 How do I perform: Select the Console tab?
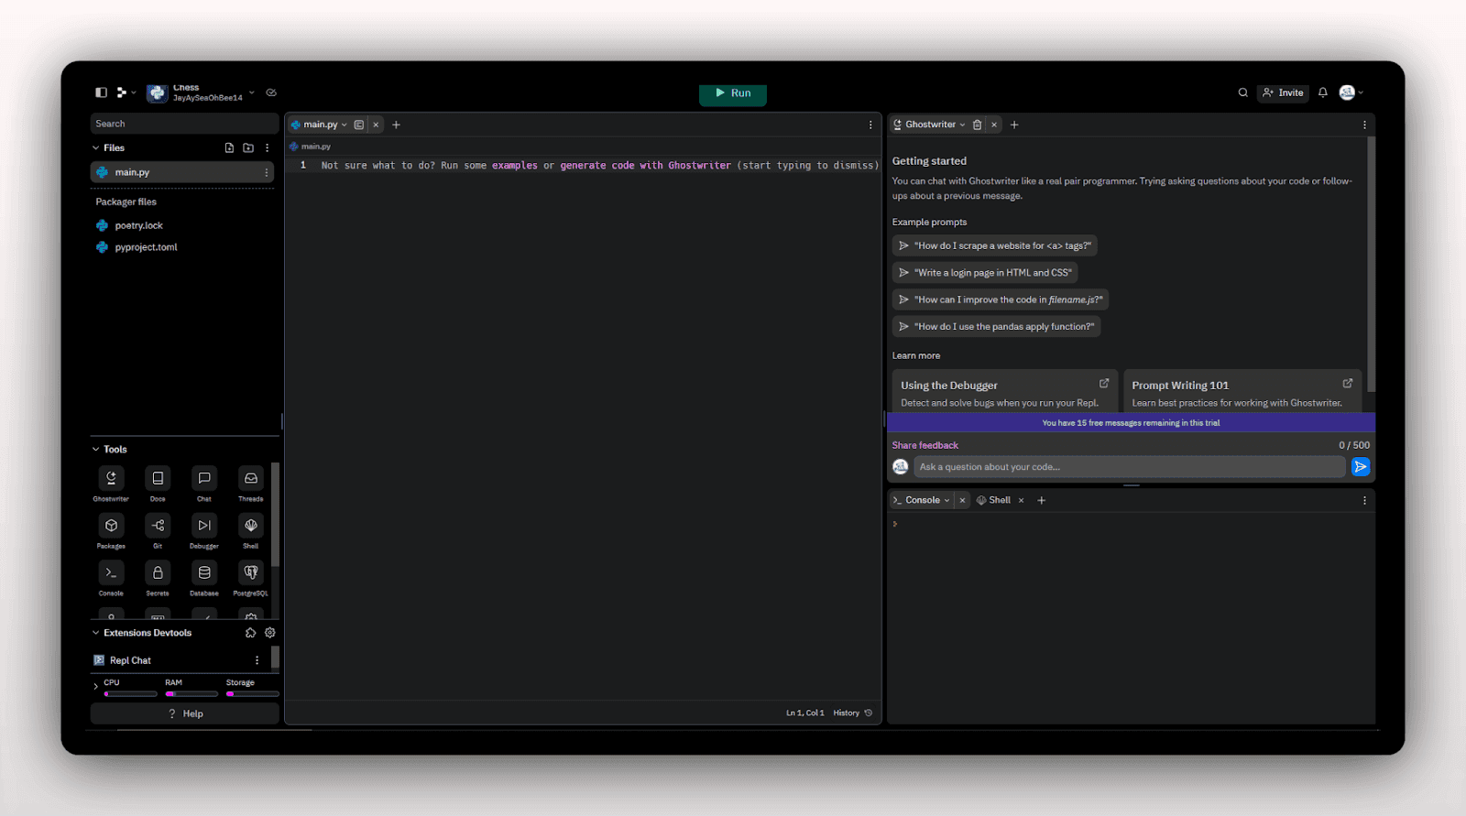pyautogui.click(x=922, y=500)
